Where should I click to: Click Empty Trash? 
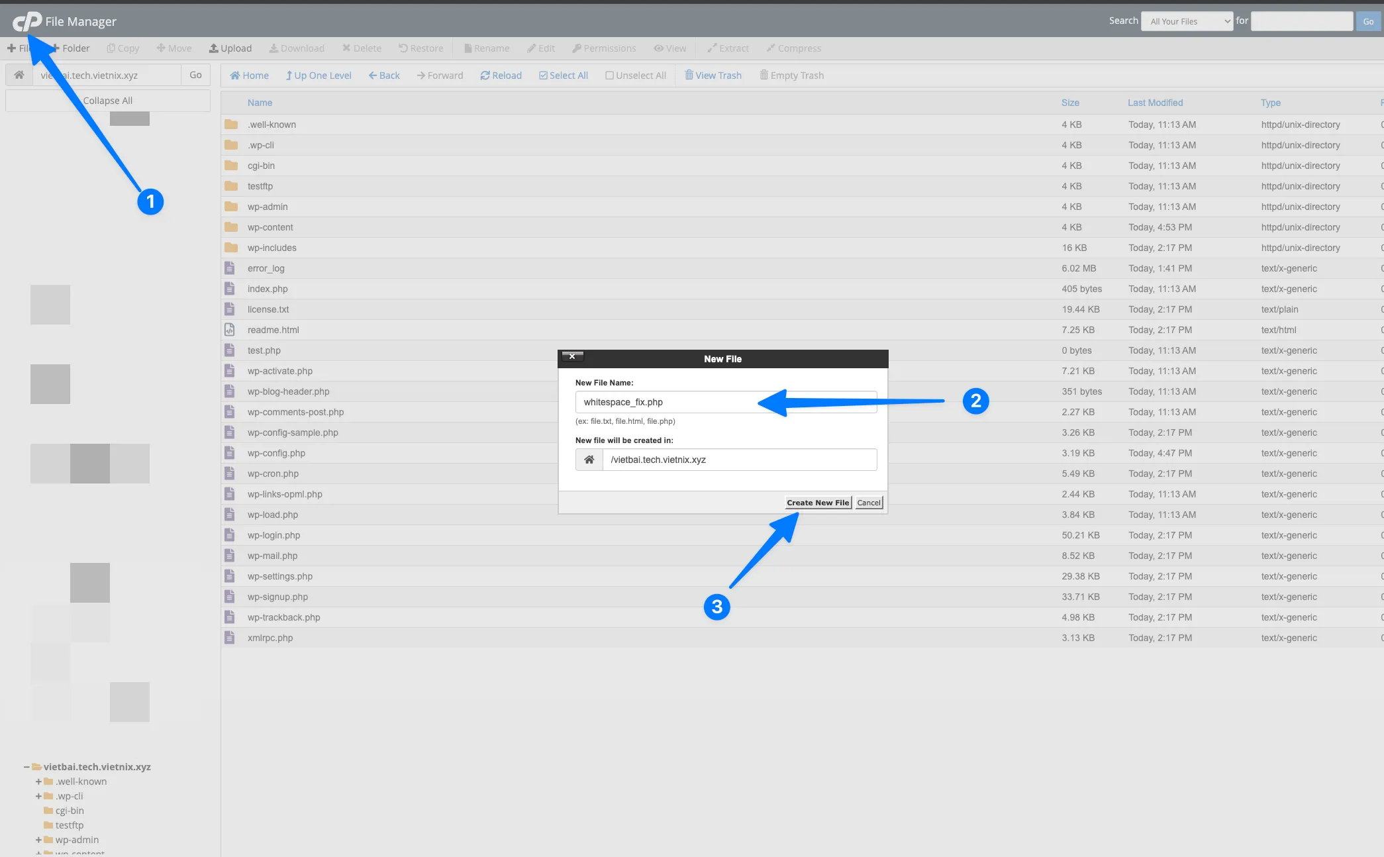coord(791,75)
